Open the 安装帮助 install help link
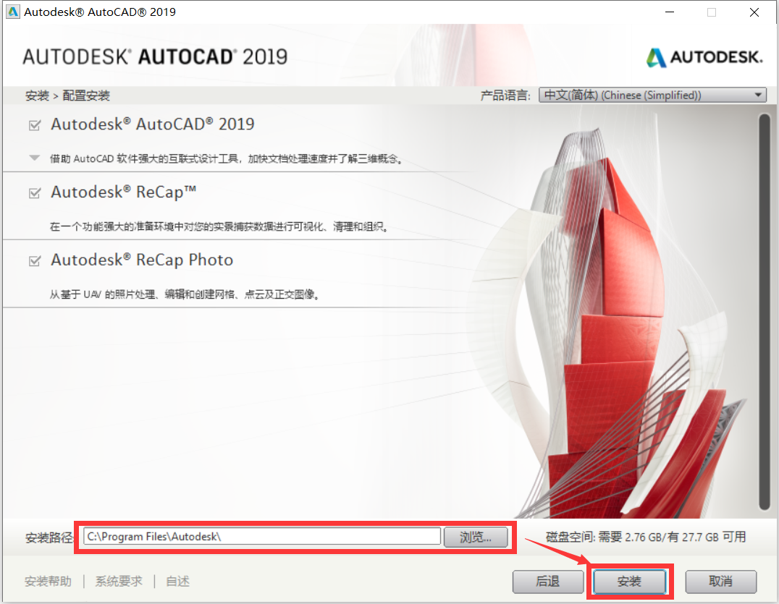Image resolution: width=779 pixels, height=604 pixels. coord(49,581)
